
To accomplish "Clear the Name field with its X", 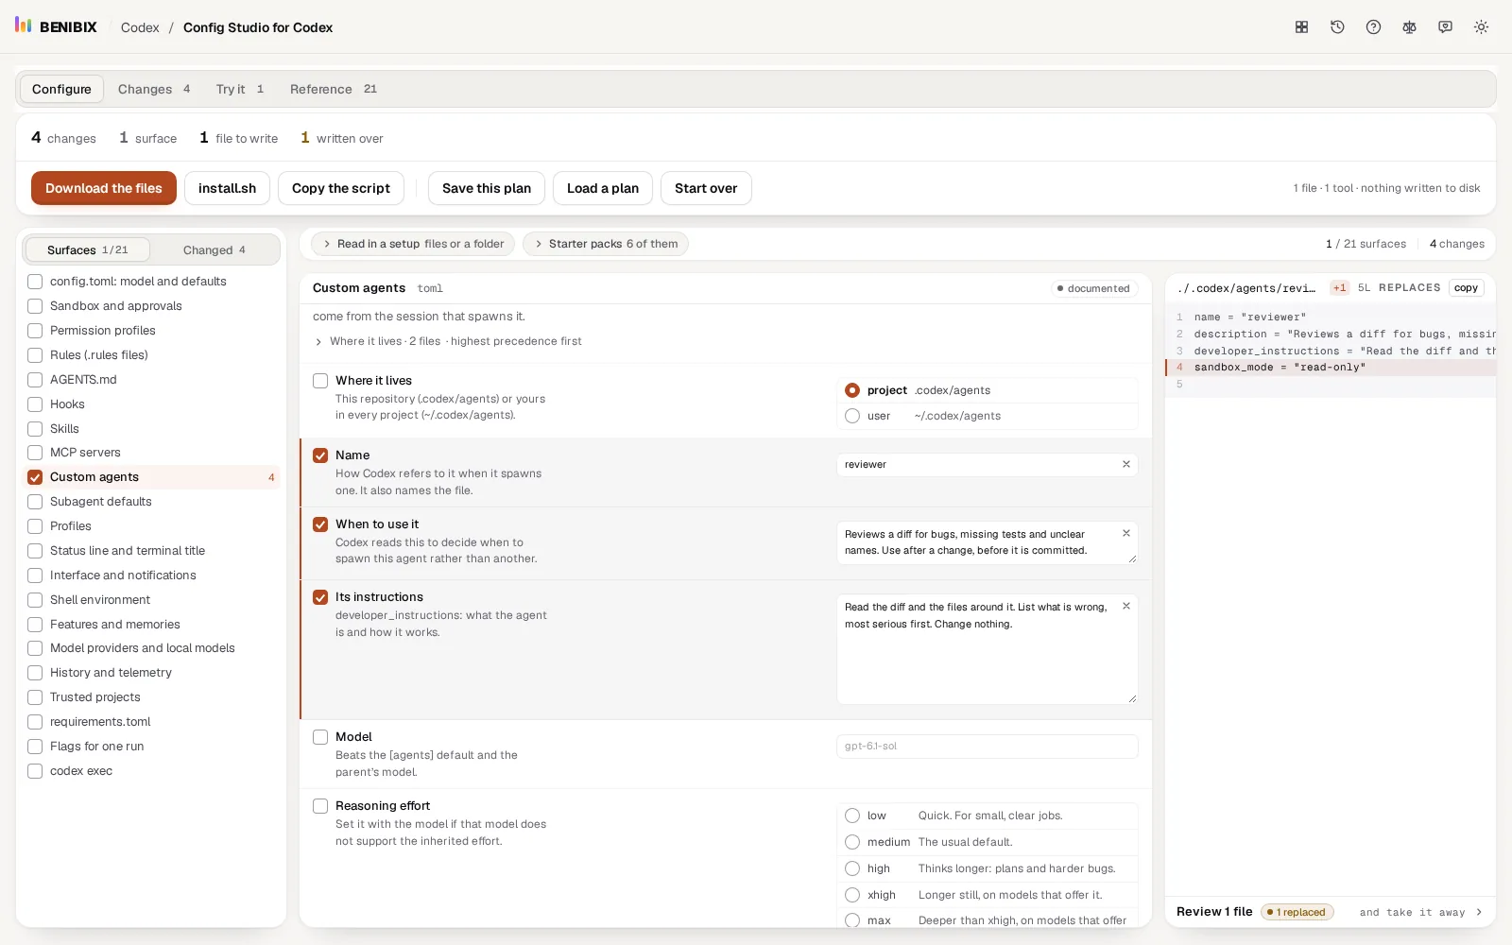I will tap(1125, 464).
